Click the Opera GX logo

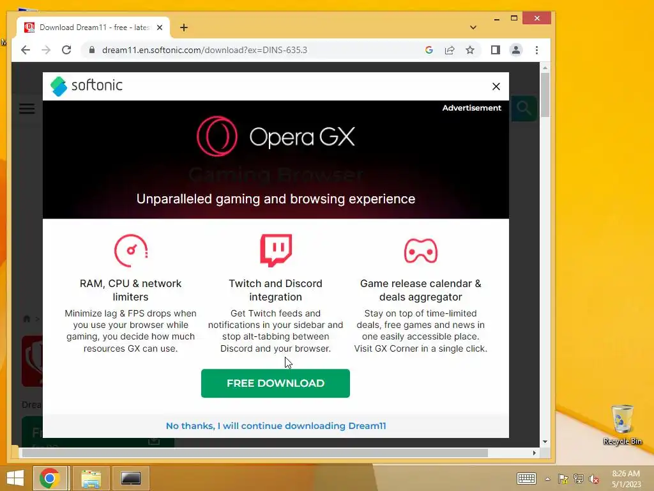[276, 137]
